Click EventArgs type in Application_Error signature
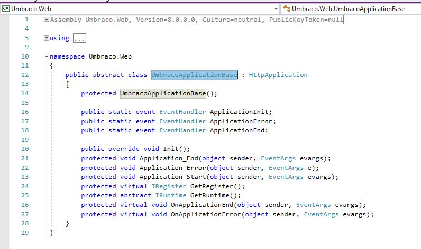 click(x=286, y=168)
